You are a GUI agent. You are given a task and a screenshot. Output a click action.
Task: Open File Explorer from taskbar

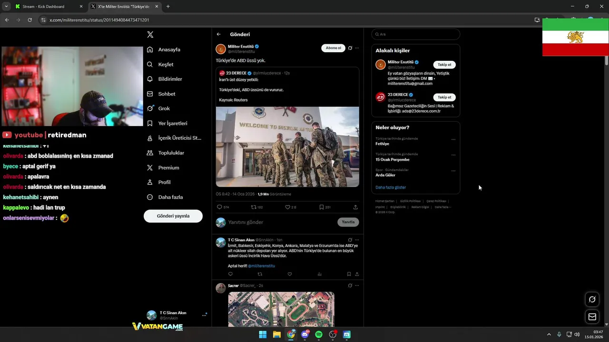(x=277, y=334)
